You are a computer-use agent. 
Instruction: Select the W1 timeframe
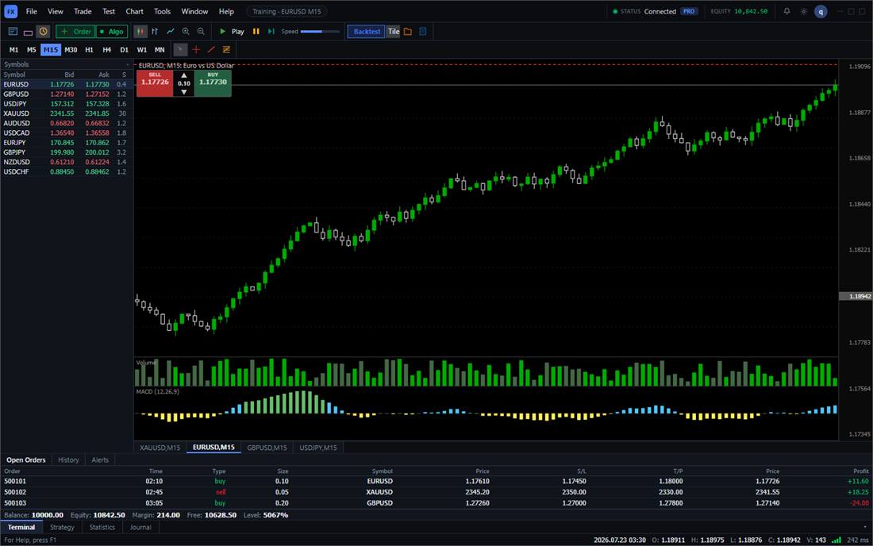click(142, 49)
